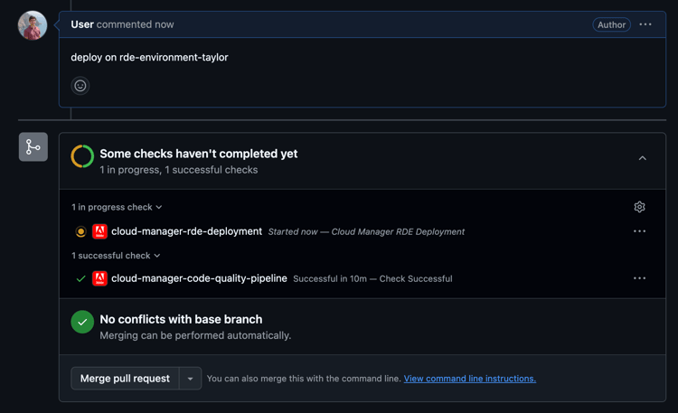The image size is (678, 413).
Task: Click the Adobe icon beside rde-deployment check
Action: (99, 231)
